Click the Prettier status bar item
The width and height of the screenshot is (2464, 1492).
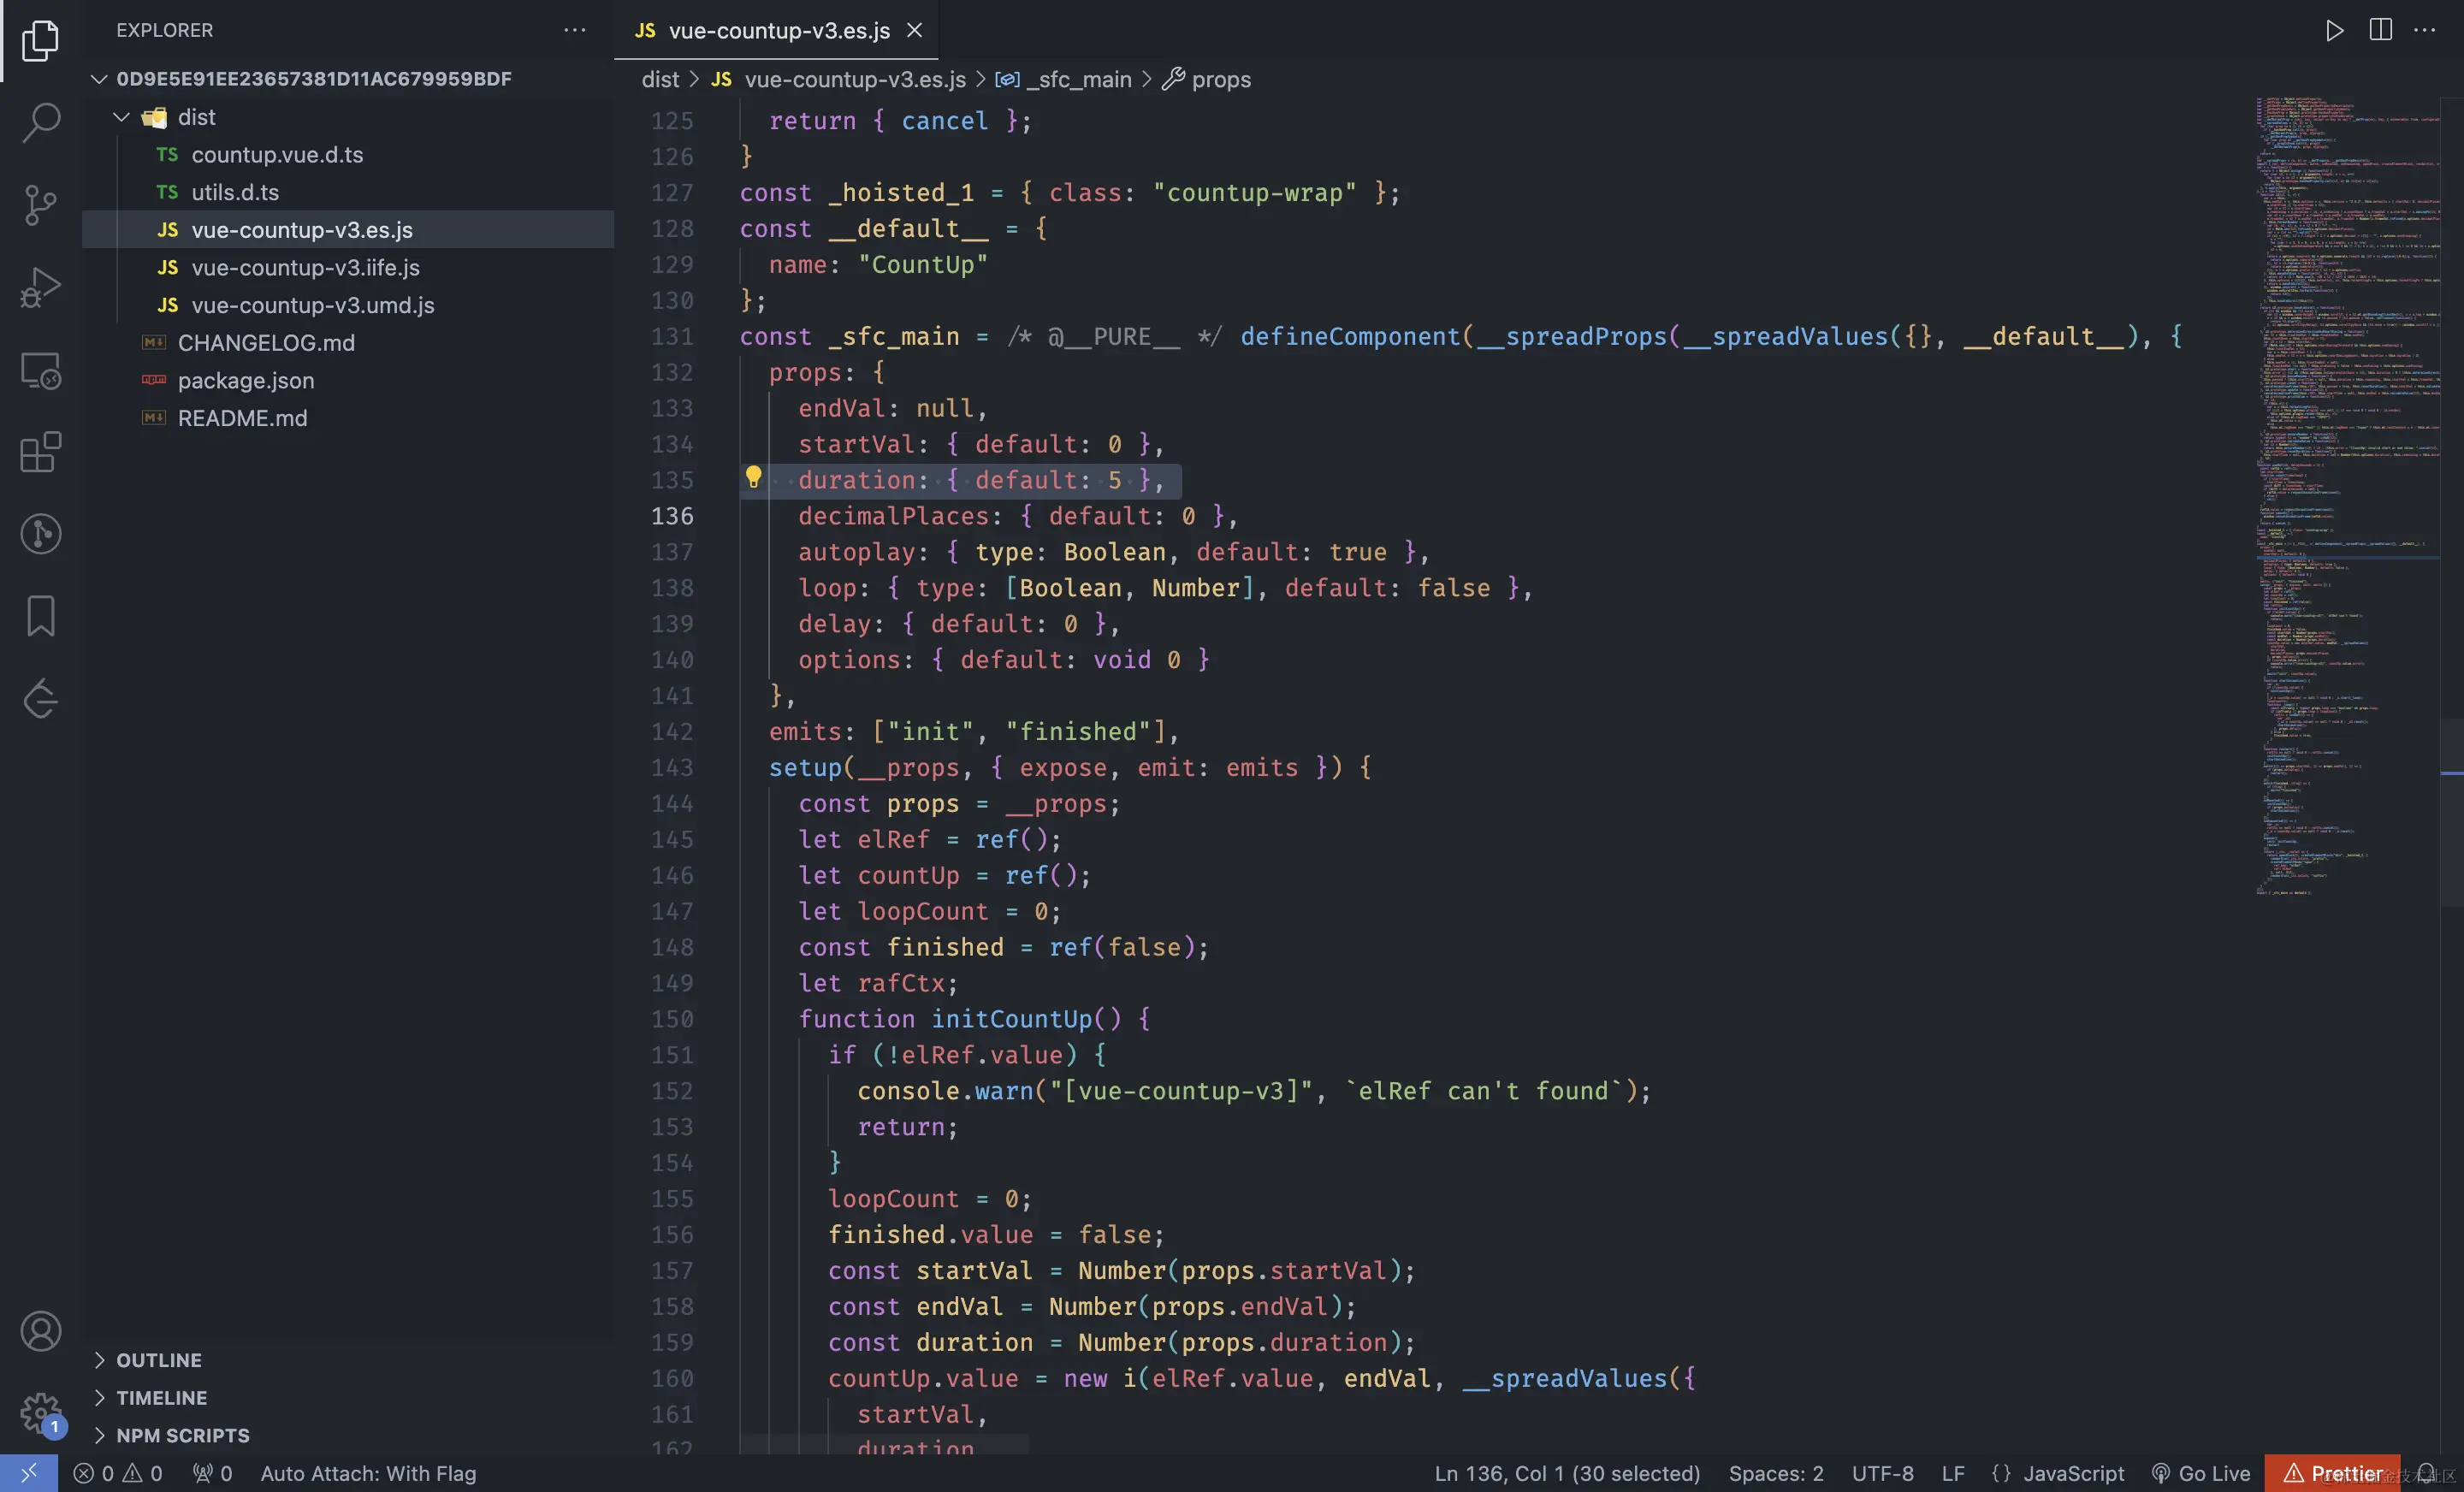point(2333,1473)
